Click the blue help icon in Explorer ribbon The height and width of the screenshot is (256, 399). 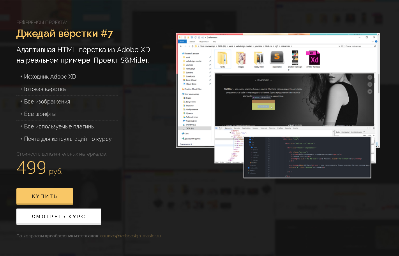[x=376, y=41]
